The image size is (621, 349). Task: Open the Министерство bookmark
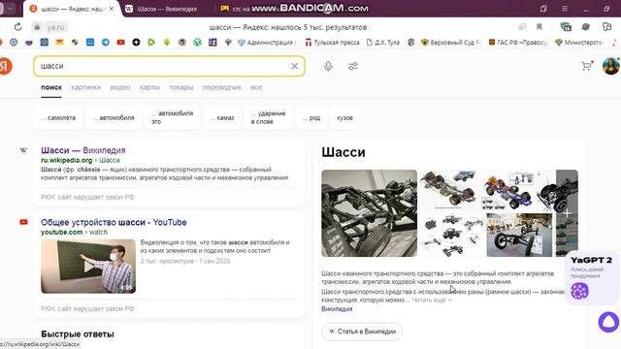tap(579, 42)
